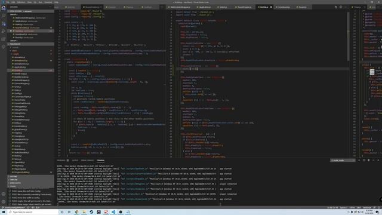Switch to Scoreboard.js tab in second group
The height and width of the screenshot is (215, 382).
pyautogui.click(x=284, y=7)
